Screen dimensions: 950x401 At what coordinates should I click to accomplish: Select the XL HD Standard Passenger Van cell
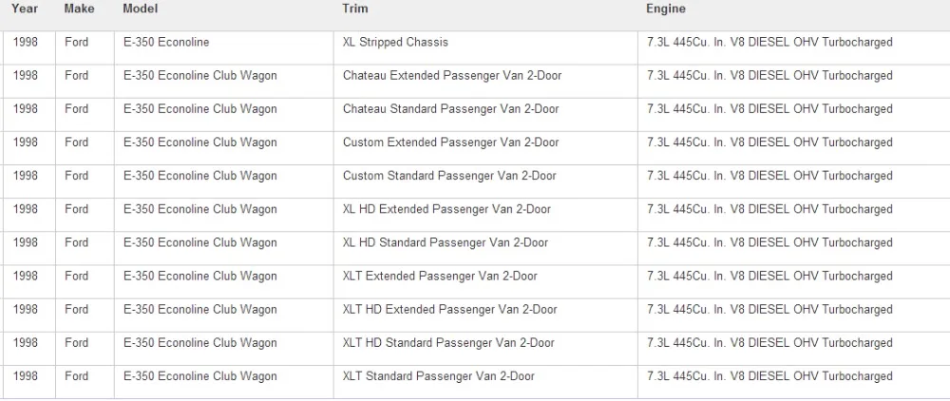pos(446,242)
